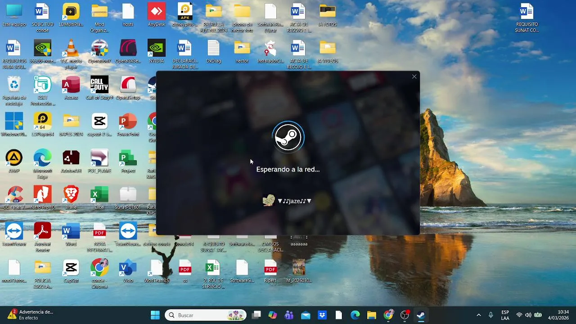Open Dropbox from the taskbar
The width and height of the screenshot is (576, 324).
322,315
